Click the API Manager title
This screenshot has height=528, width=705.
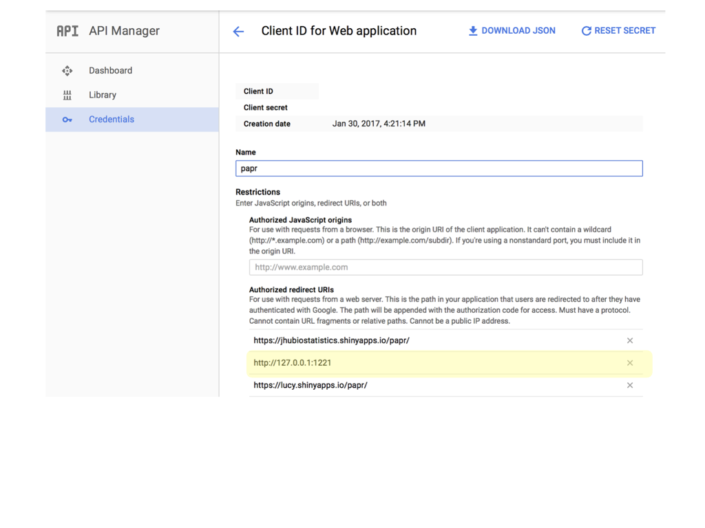[x=124, y=31]
